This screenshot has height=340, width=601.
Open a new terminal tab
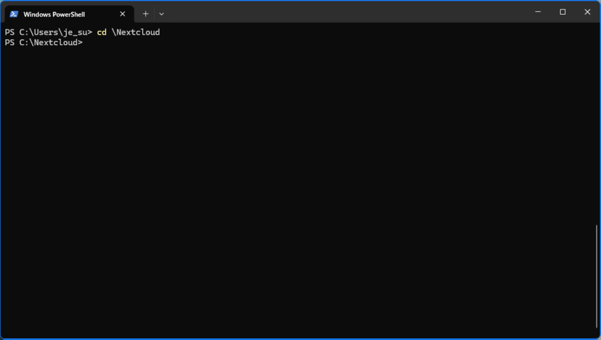[146, 14]
